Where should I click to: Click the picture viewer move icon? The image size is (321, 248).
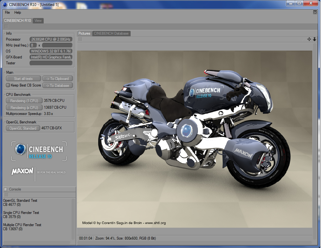309,39
